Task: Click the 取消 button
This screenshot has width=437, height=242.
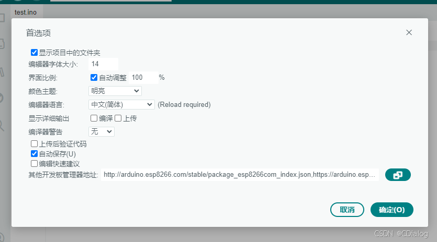Action: point(347,210)
